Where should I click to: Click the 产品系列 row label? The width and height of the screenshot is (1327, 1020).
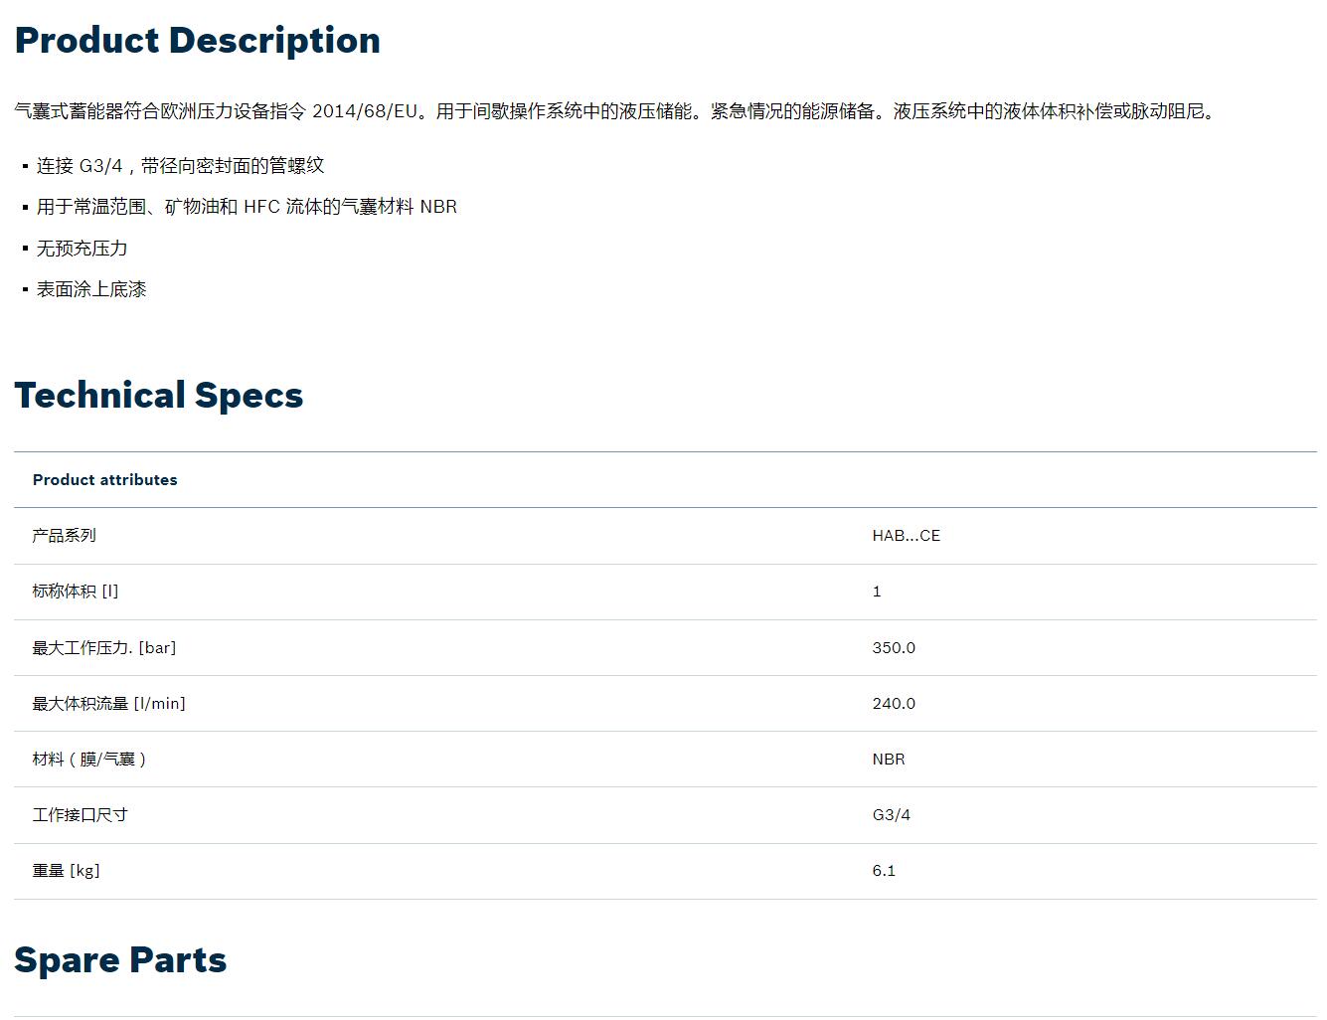click(64, 535)
